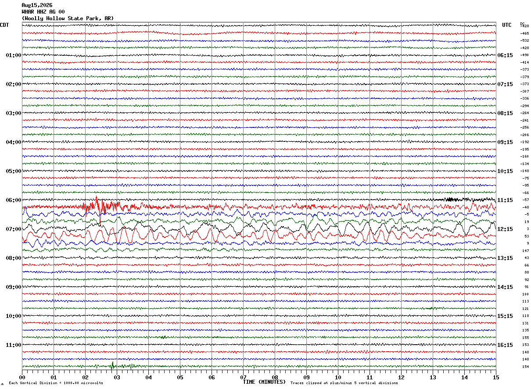The width and height of the screenshot is (531, 389).
Task: Select the 06:00 CDT time label
Action: [x=13, y=200]
